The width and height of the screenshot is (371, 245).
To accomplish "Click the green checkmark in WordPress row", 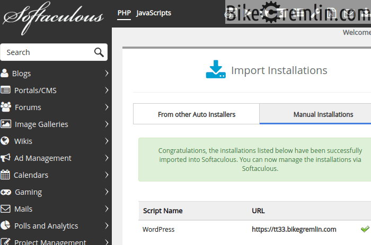I will coord(365,229).
